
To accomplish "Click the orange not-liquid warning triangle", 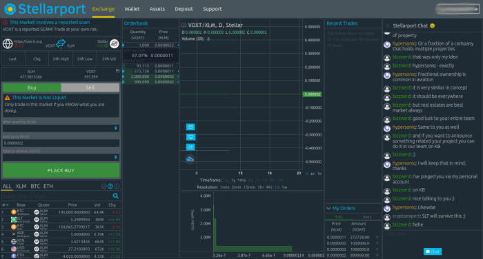I will tap(8, 98).
